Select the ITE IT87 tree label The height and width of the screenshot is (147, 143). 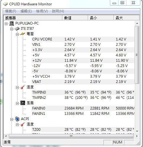(27, 29)
